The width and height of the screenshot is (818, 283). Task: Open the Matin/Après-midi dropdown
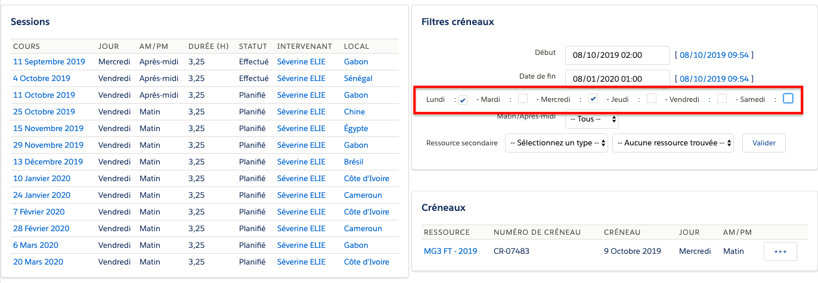[591, 119]
